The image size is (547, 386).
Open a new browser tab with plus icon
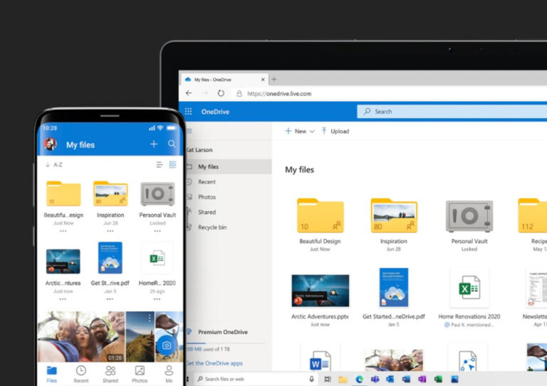pos(274,80)
